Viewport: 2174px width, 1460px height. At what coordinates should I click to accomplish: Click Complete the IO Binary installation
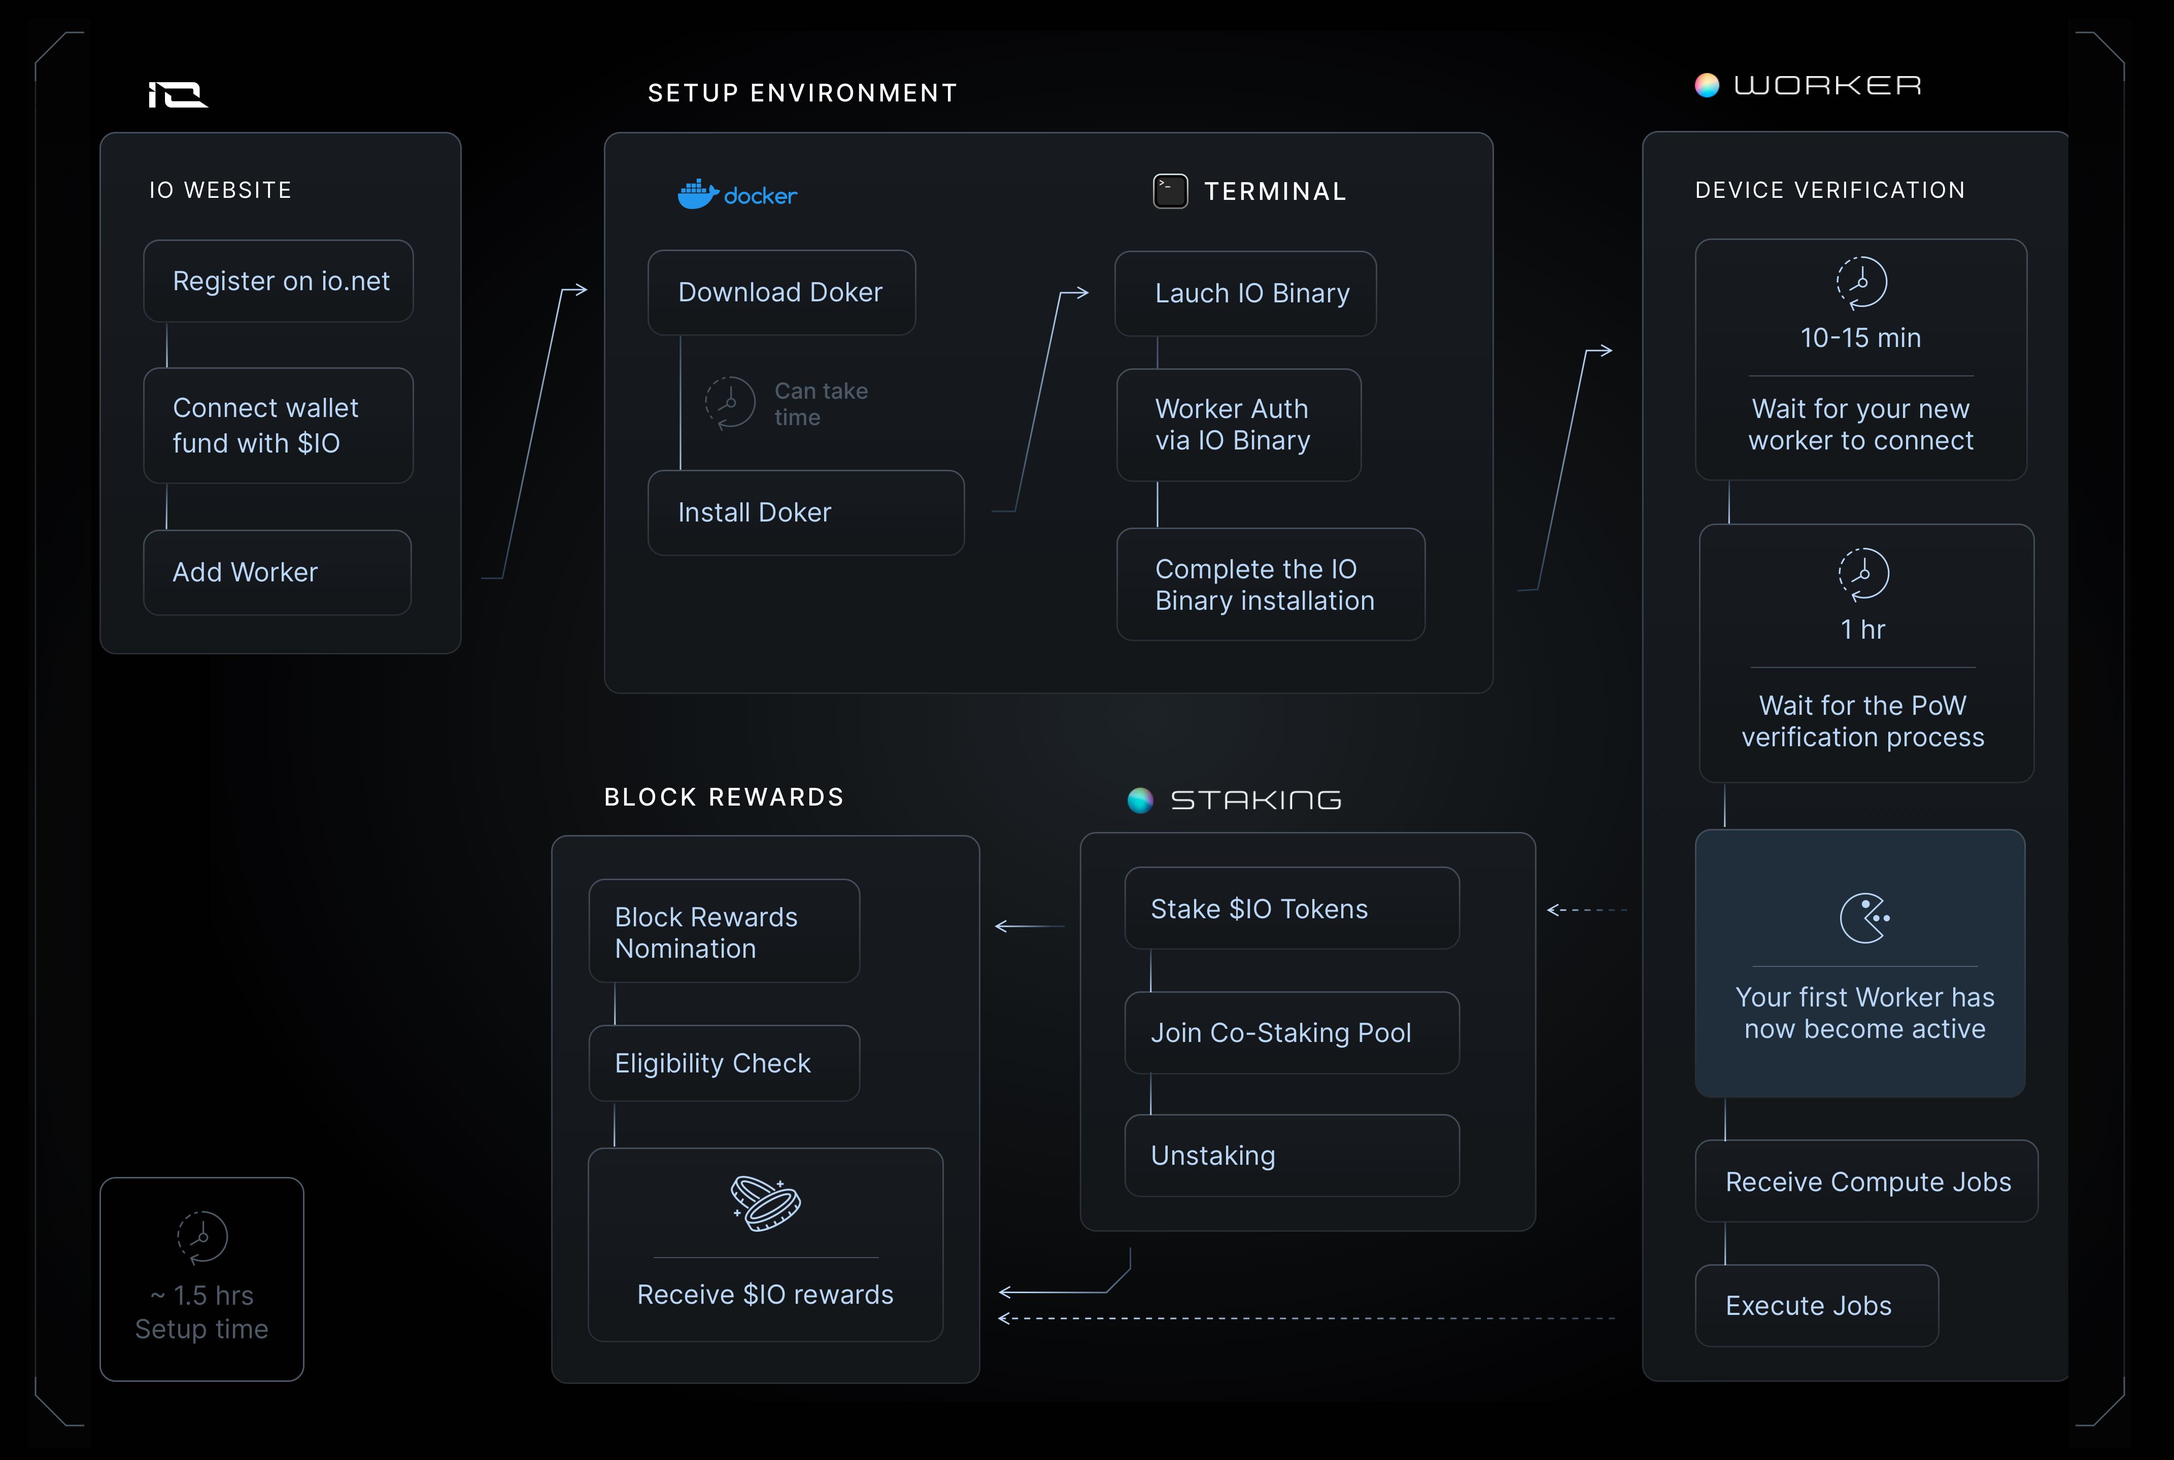click(x=1270, y=585)
